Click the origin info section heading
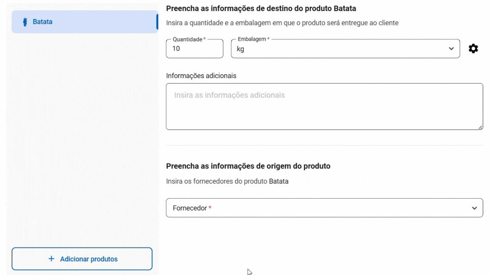 248,166
